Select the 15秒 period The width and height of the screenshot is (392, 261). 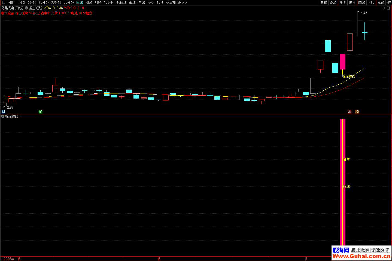point(160,2)
